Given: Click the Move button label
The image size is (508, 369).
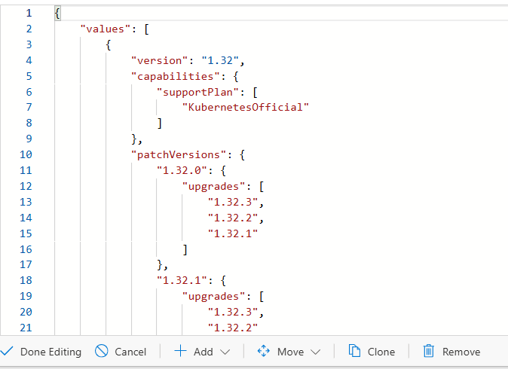Looking at the screenshot, I should coord(291,352).
